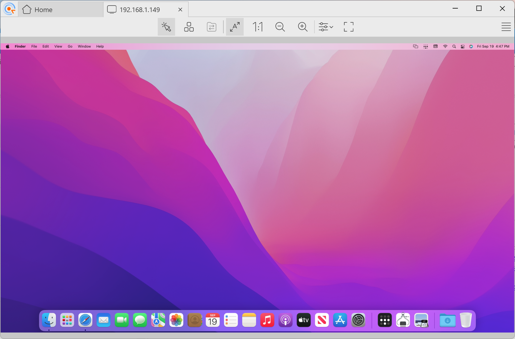The image size is (515, 339).
Task: Open Launchpad from the Dock
Action: [x=67, y=320]
